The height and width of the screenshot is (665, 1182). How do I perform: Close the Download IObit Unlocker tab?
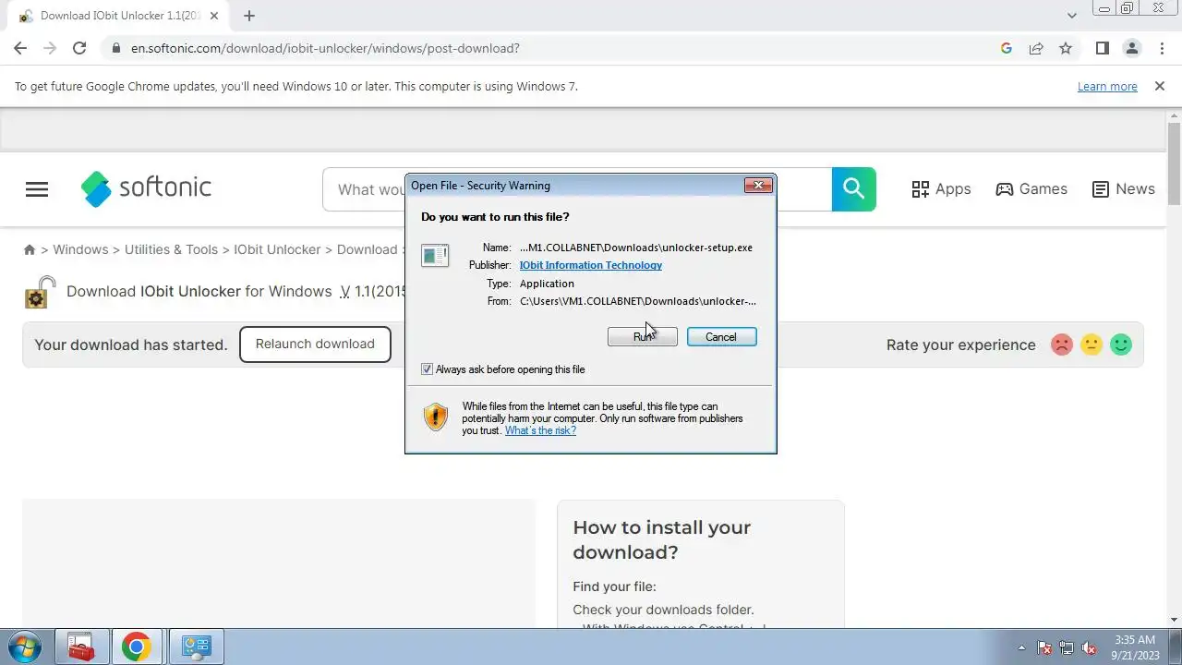(x=212, y=16)
